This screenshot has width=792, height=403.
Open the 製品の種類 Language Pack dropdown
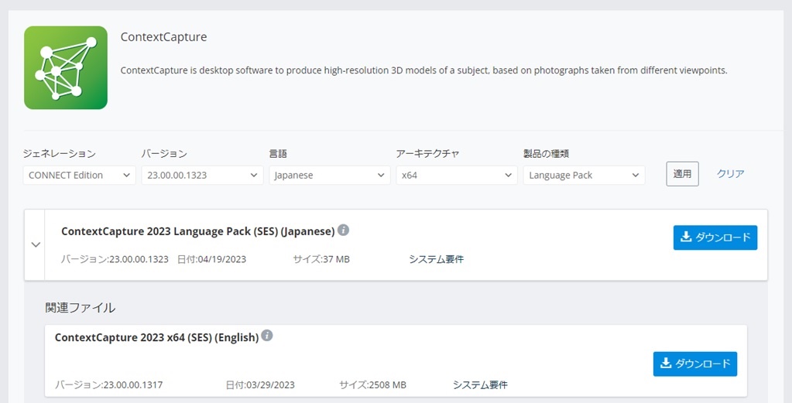tap(584, 175)
